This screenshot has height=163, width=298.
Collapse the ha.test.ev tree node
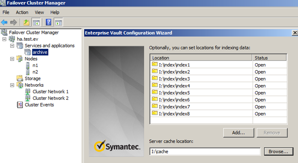click(x=4, y=39)
